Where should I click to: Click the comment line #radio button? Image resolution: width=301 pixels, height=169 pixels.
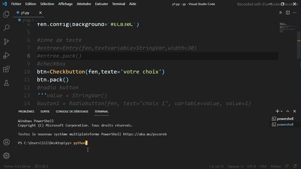[x=57, y=88]
